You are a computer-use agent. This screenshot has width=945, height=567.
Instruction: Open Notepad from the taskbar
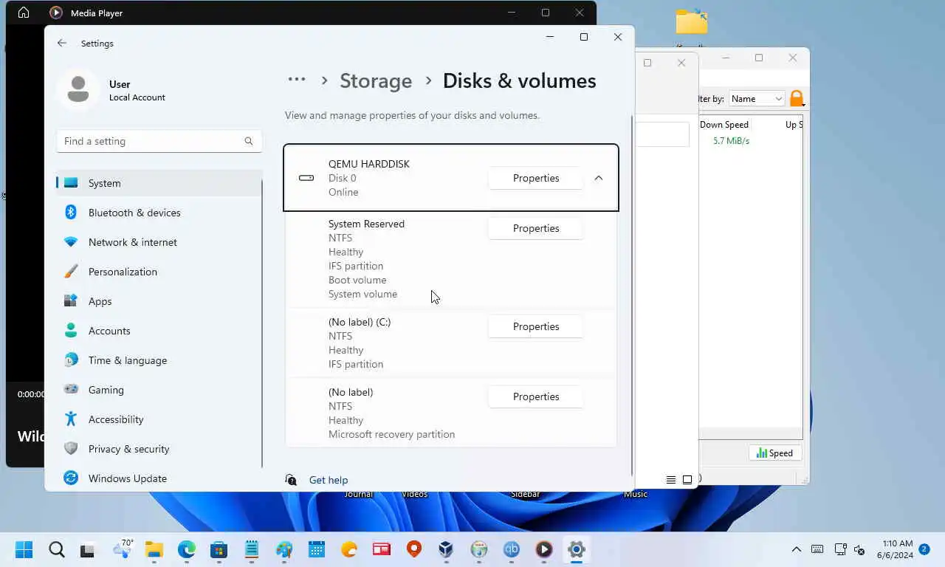[x=252, y=549]
